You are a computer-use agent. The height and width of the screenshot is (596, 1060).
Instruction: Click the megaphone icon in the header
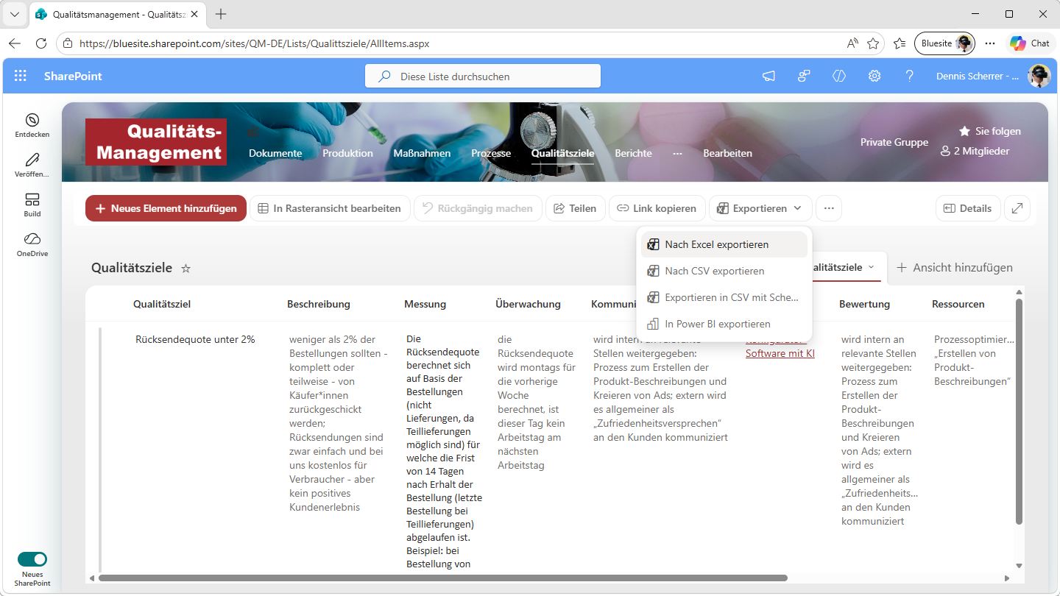768,76
